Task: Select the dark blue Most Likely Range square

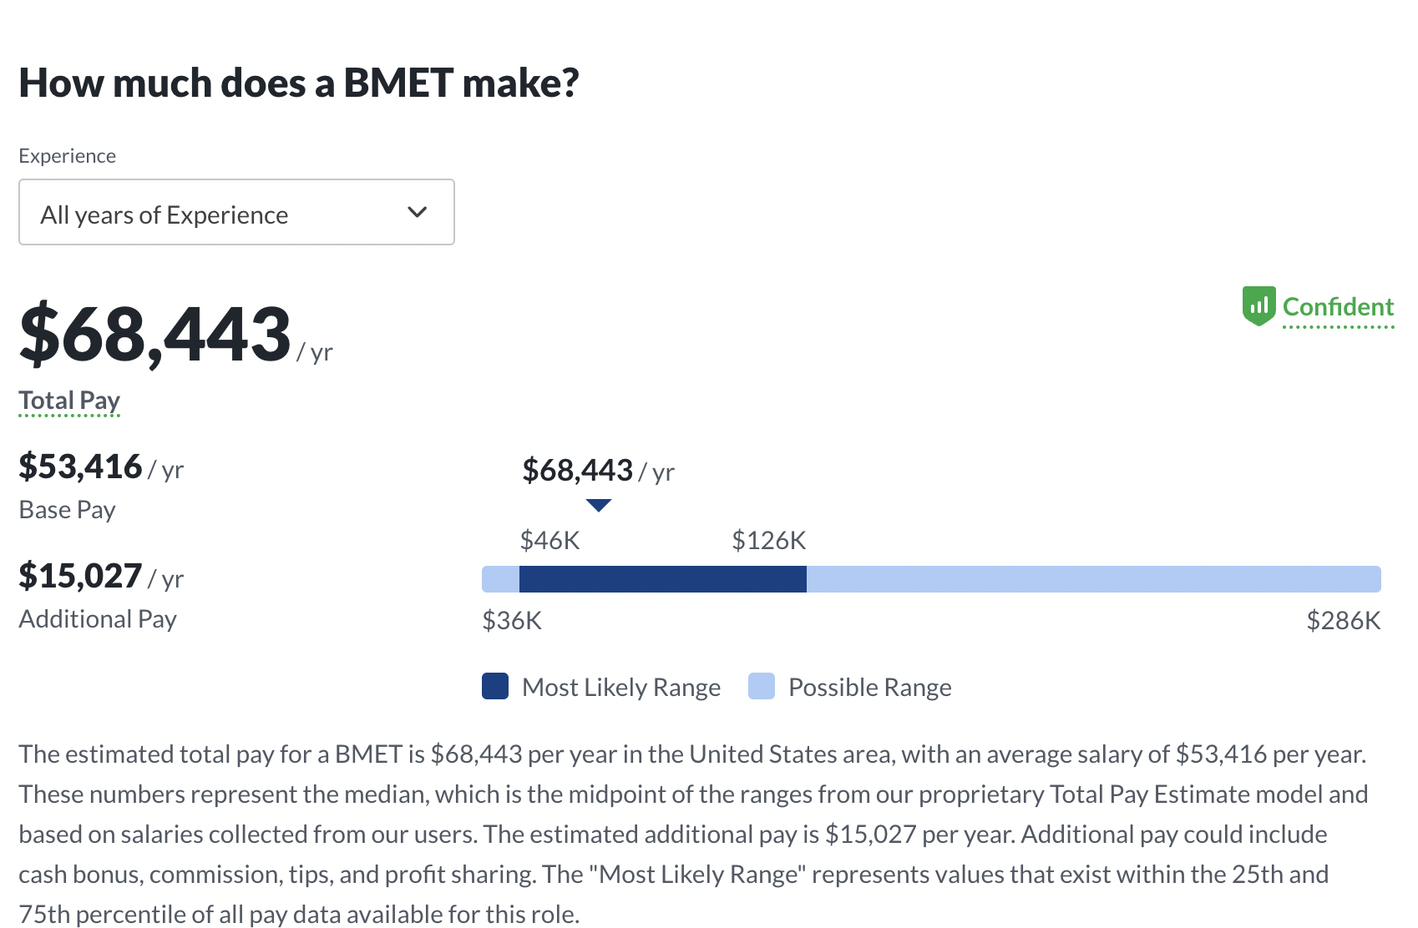Action: [x=494, y=686]
